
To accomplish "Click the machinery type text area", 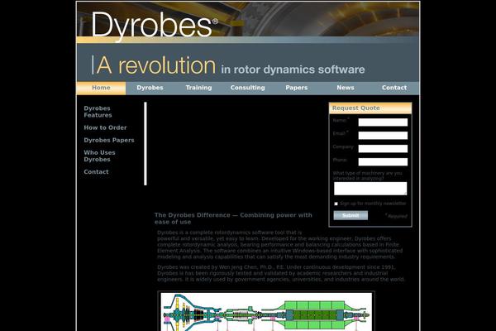I will pyautogui.click(x=370, y=189).
